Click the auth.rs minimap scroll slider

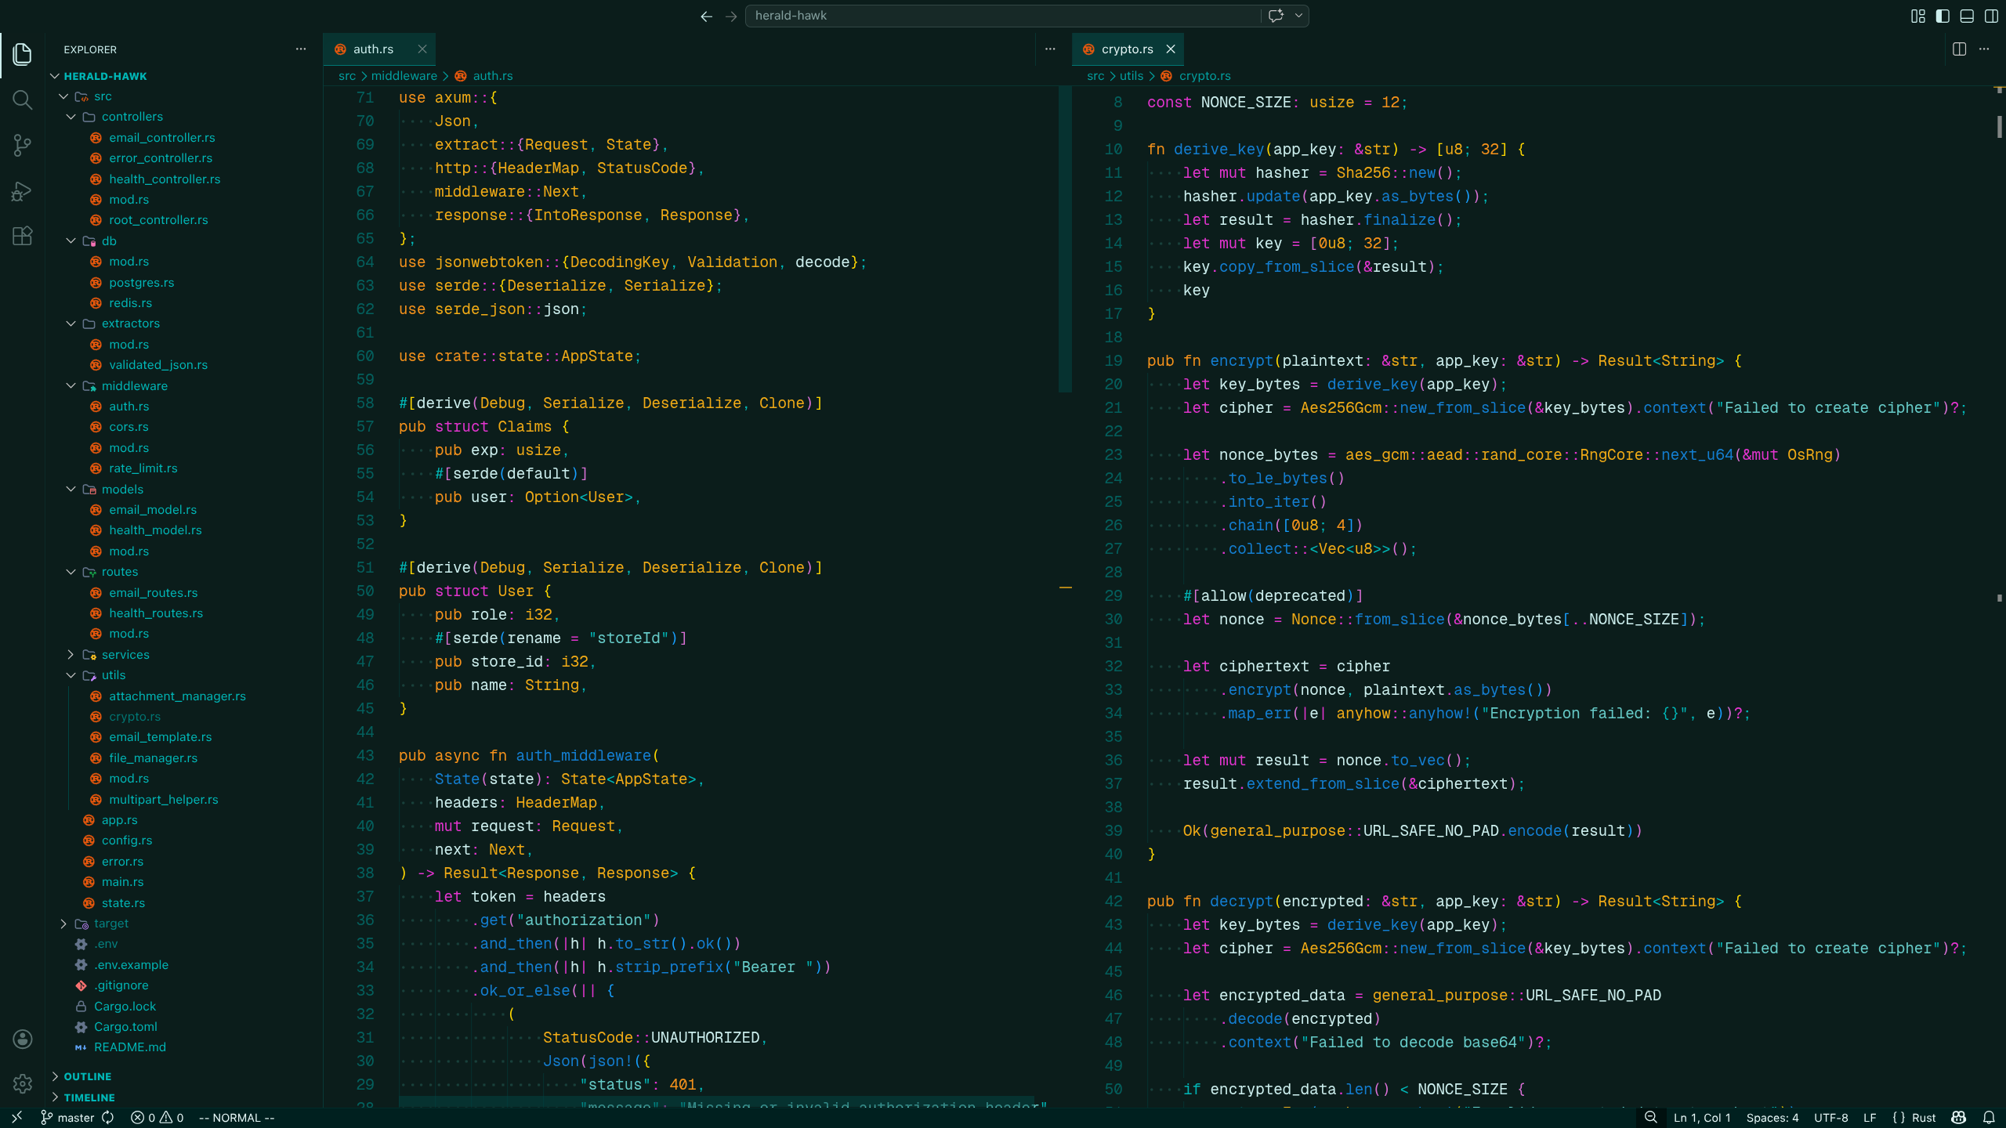click(x=1065, y=239)
